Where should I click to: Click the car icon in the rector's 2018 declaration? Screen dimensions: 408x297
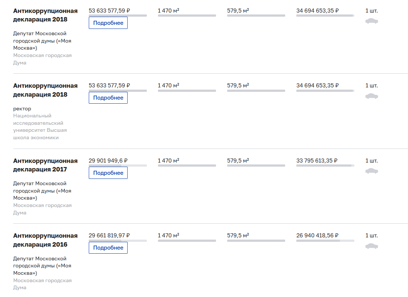tap(371, 96)
